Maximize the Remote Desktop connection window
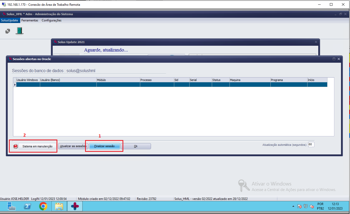The height and width of the screenshot is (214, 350). [331, 4]
